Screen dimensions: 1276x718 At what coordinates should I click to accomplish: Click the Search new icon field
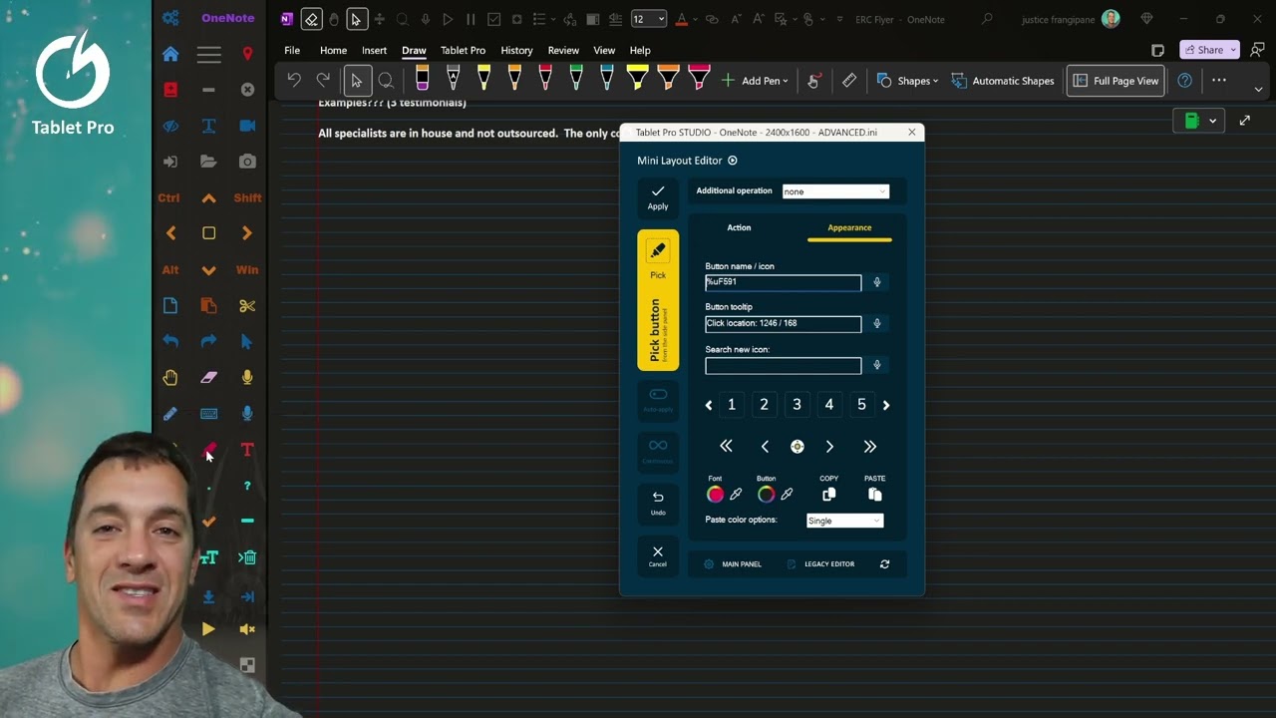[783, 365]
